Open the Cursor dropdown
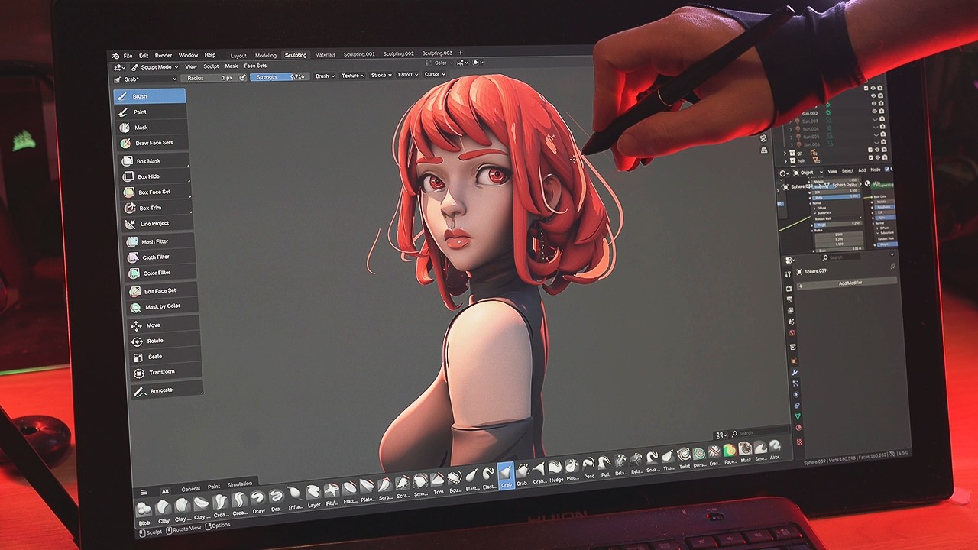This screenshot has height=550, width=978. click(435, 74)
